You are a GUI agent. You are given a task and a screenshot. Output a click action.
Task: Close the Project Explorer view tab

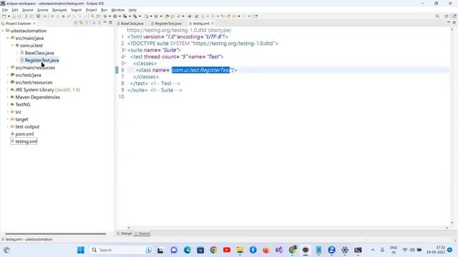click(34, 24)
